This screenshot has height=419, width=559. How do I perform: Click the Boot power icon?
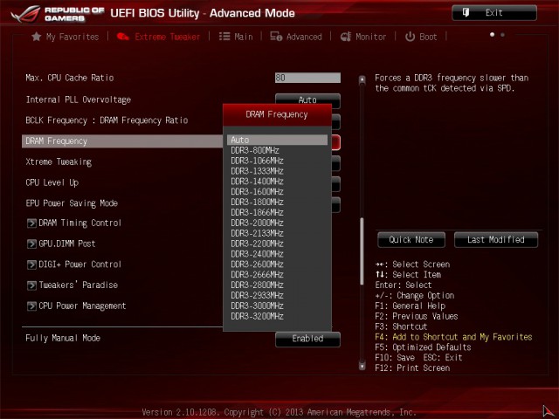click(410, 37)
